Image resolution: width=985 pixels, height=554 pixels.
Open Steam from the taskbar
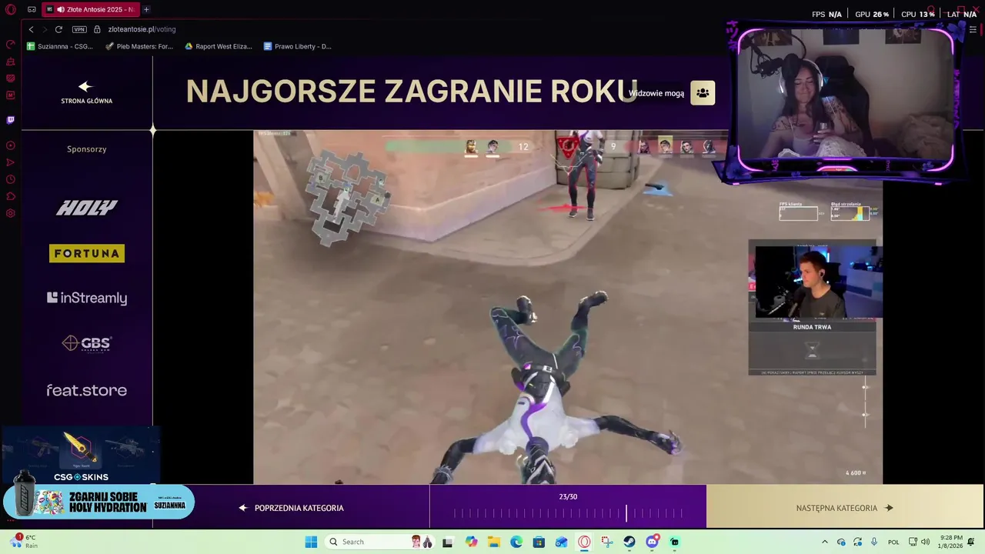629,542
